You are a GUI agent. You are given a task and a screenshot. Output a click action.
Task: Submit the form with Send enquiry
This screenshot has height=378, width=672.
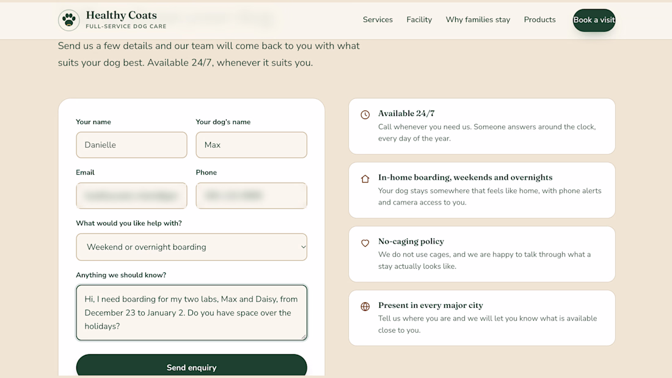pos(192,367)
